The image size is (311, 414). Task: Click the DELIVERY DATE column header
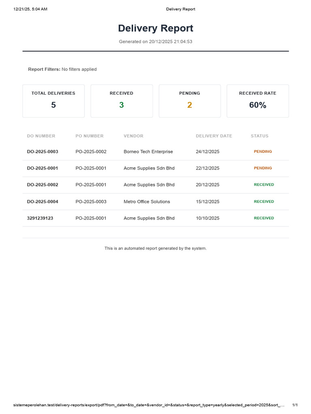click(x=214, y=136)
